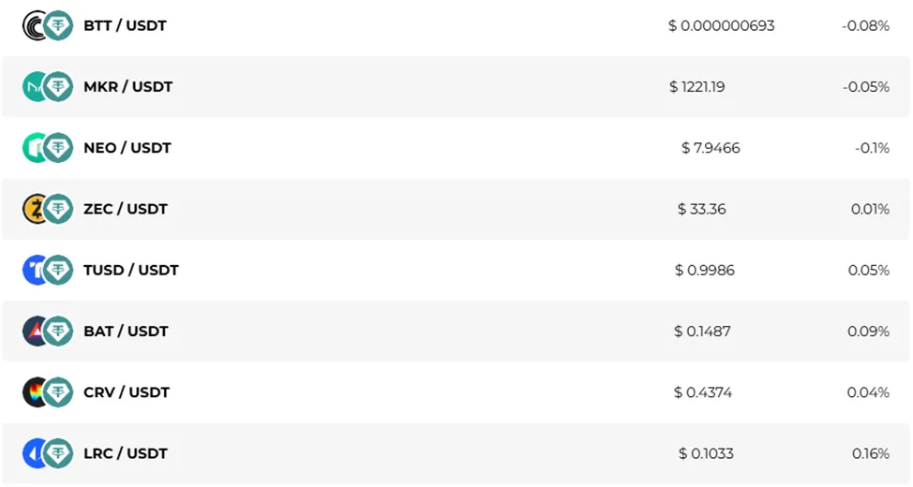Click the MKR coin icon
This screenshot has width=913, height=487.
[34, 87]
